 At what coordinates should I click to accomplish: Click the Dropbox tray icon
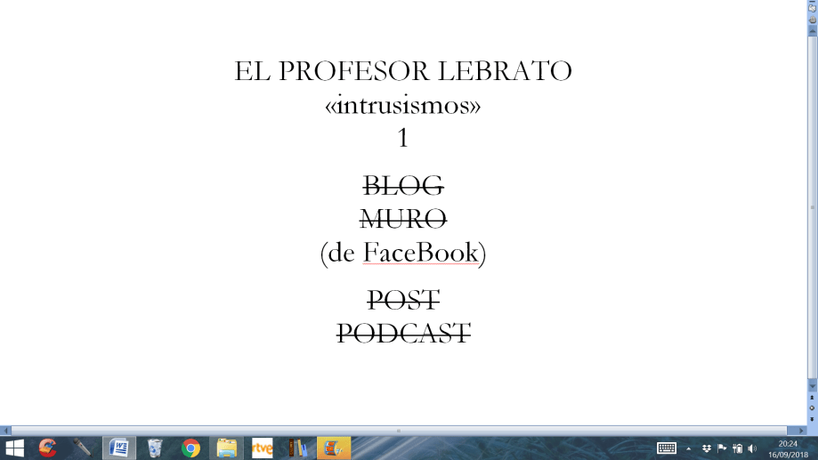(x=707, y=448)
